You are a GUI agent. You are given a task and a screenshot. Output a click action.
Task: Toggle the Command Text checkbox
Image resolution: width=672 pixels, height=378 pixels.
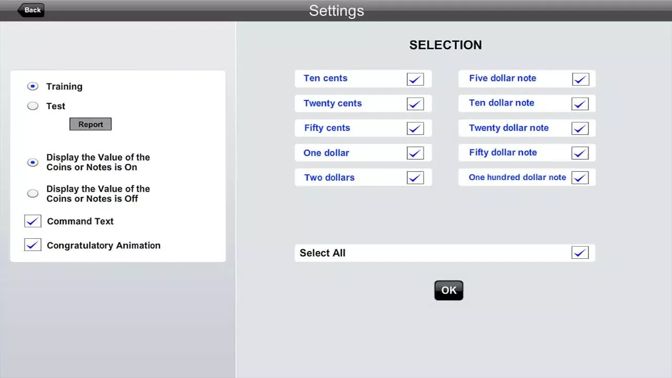coord(33,221)
